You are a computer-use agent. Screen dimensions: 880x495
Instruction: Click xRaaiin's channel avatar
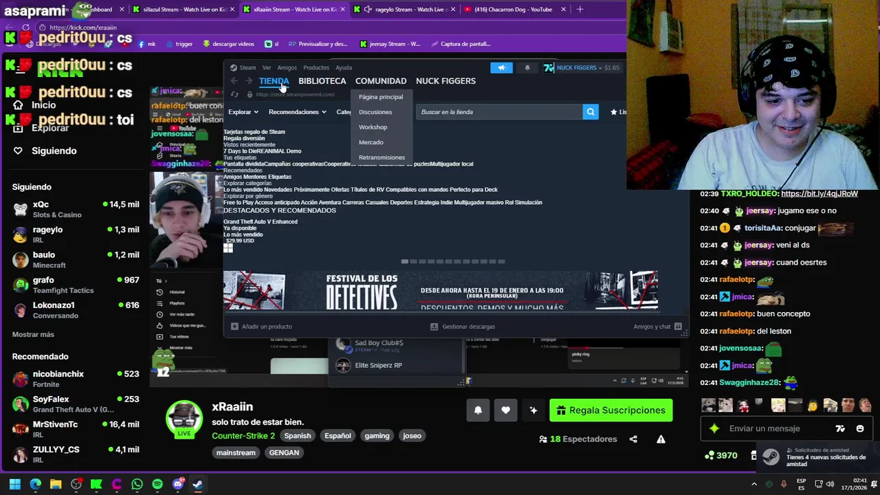tap(184, 418)
